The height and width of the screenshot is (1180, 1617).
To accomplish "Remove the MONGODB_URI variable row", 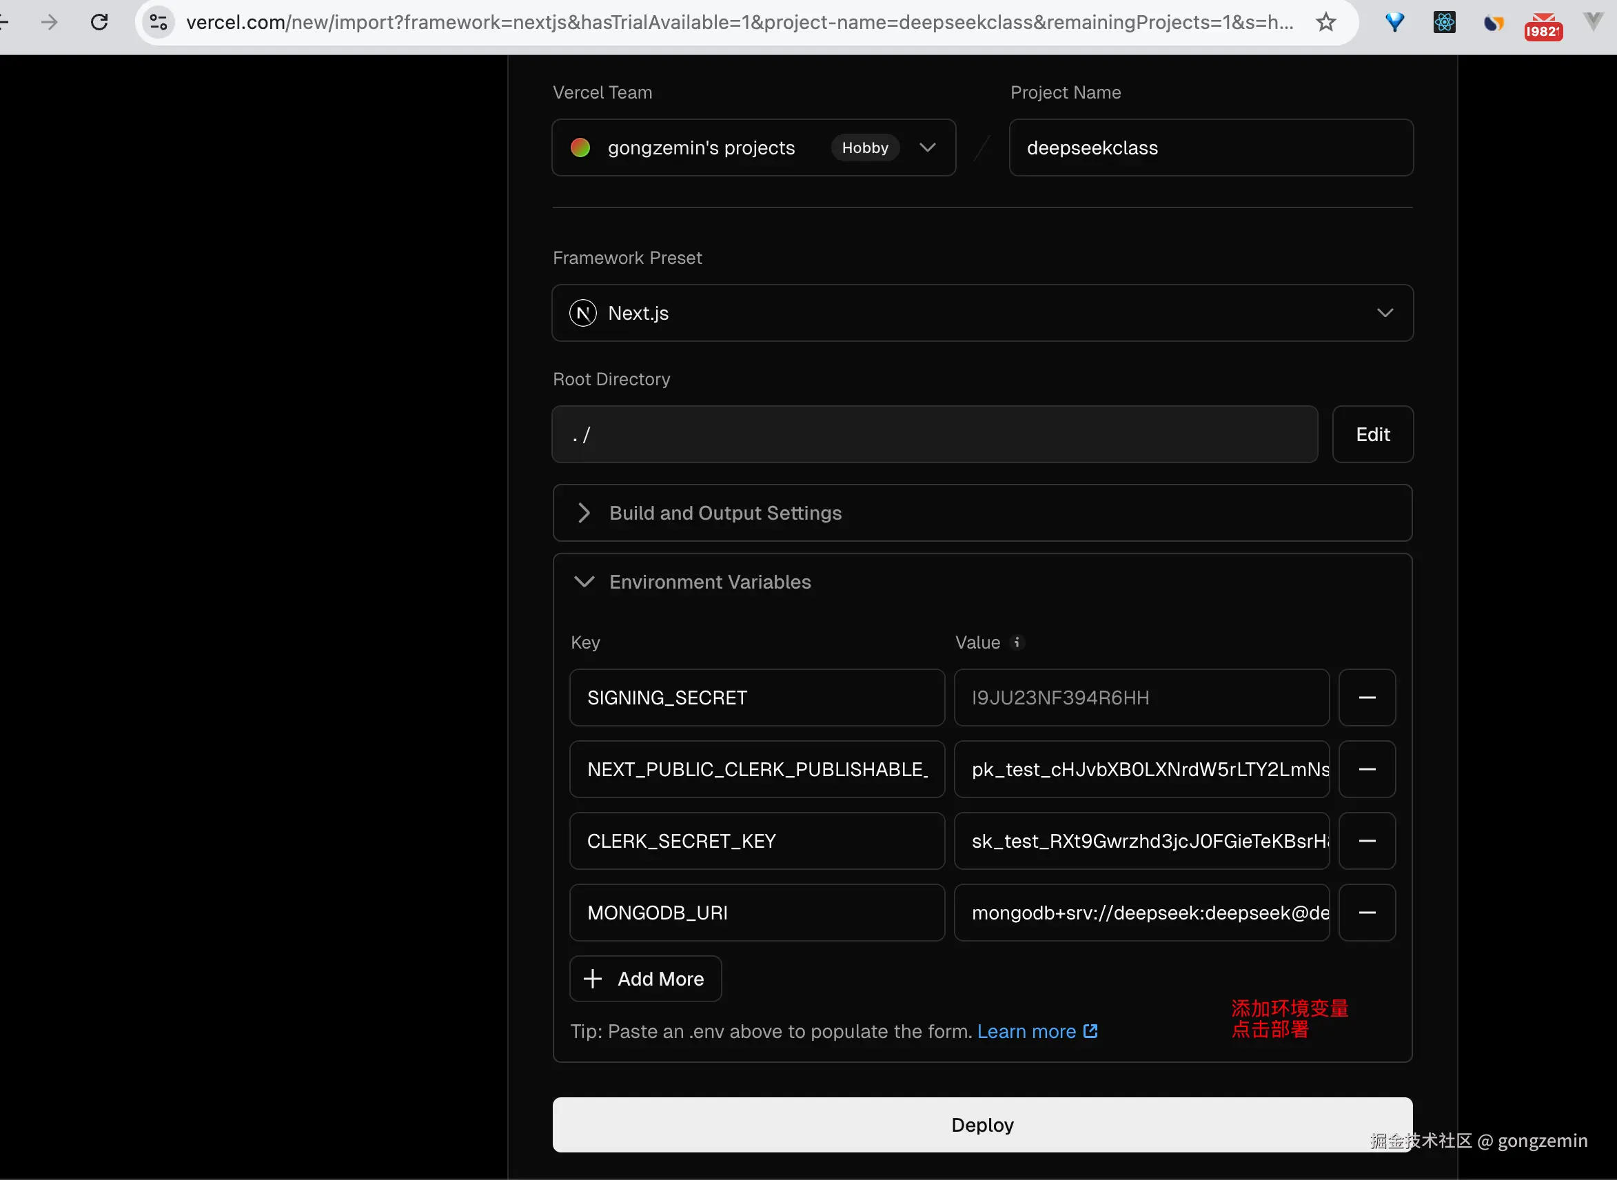I will coord(1366,912).
